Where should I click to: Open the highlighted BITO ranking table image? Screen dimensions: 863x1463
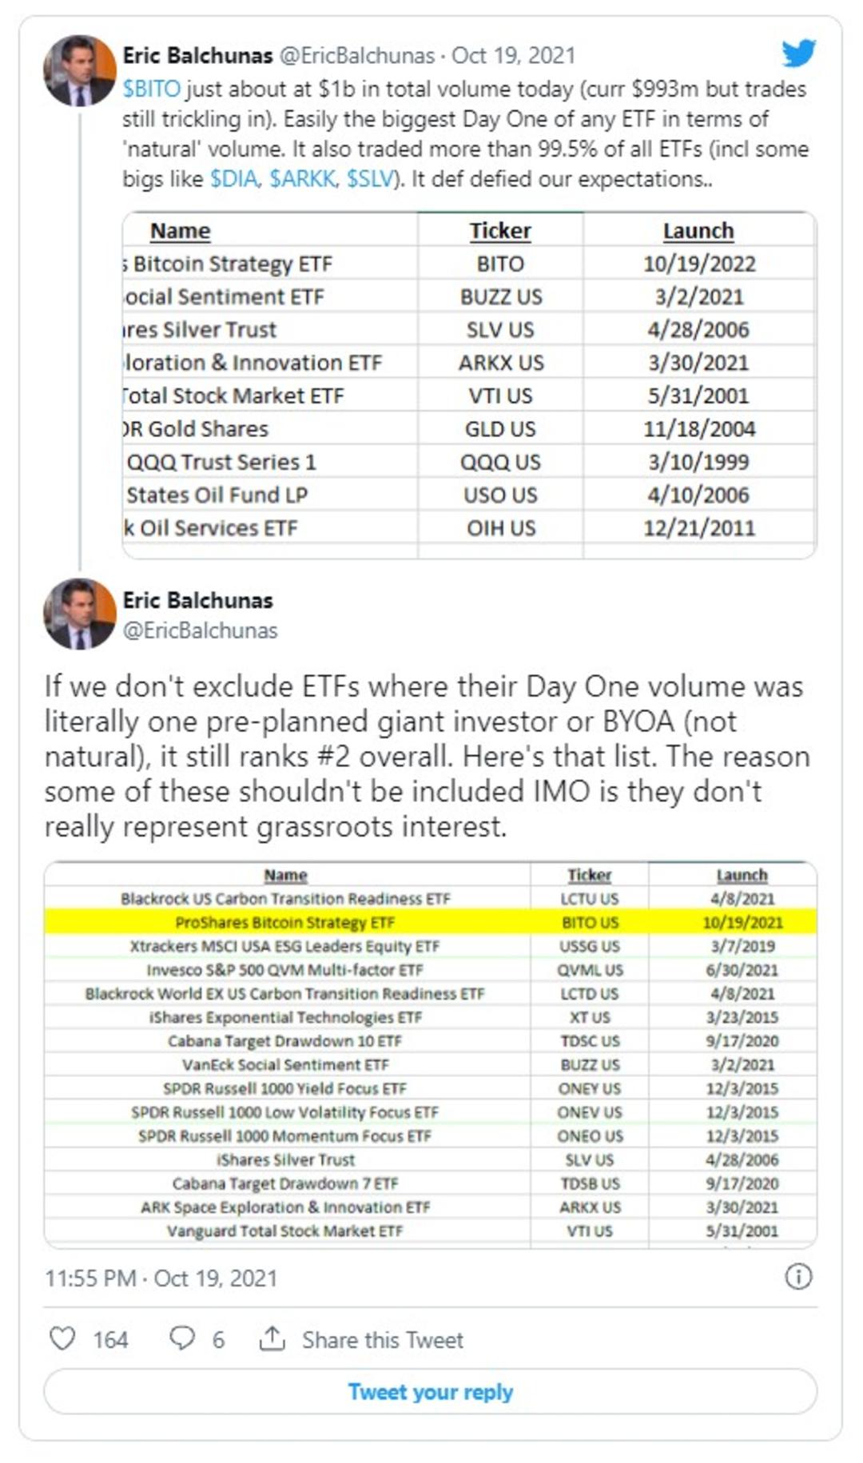pyautogui.click(x=431, y=1055)
